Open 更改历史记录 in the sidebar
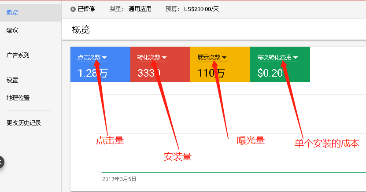The height and width of the screenshot is (192, 366). (x=24, y=123)
